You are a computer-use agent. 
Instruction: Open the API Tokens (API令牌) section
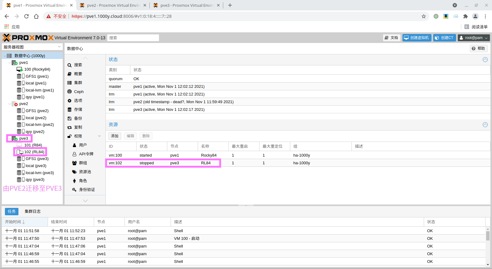point(86,154)
